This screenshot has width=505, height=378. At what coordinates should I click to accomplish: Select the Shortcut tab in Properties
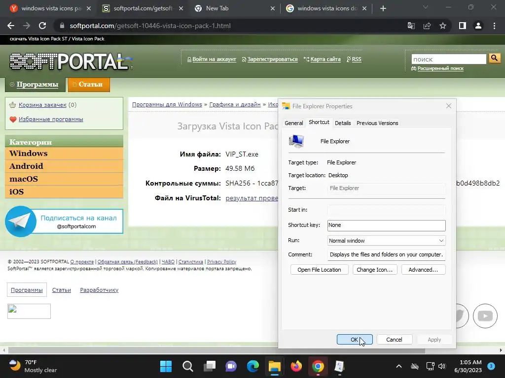tap(319, 122)
